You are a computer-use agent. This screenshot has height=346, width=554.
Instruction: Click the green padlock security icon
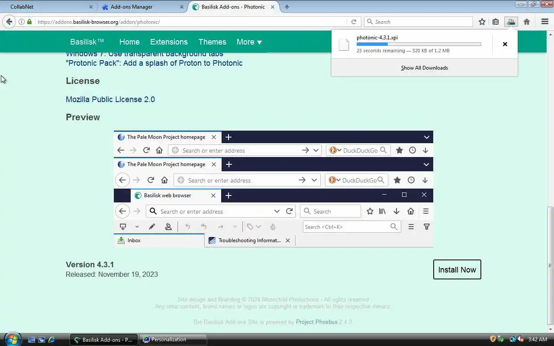pyautogui.click(x=29, y=22)
